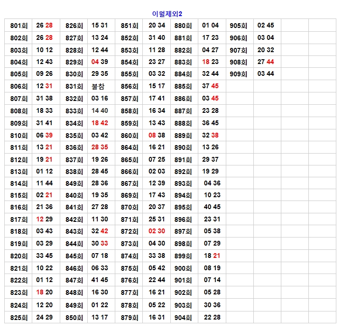The image size is (343, 329).
Task: Select the 826회 cell
Action: point(74,26)
